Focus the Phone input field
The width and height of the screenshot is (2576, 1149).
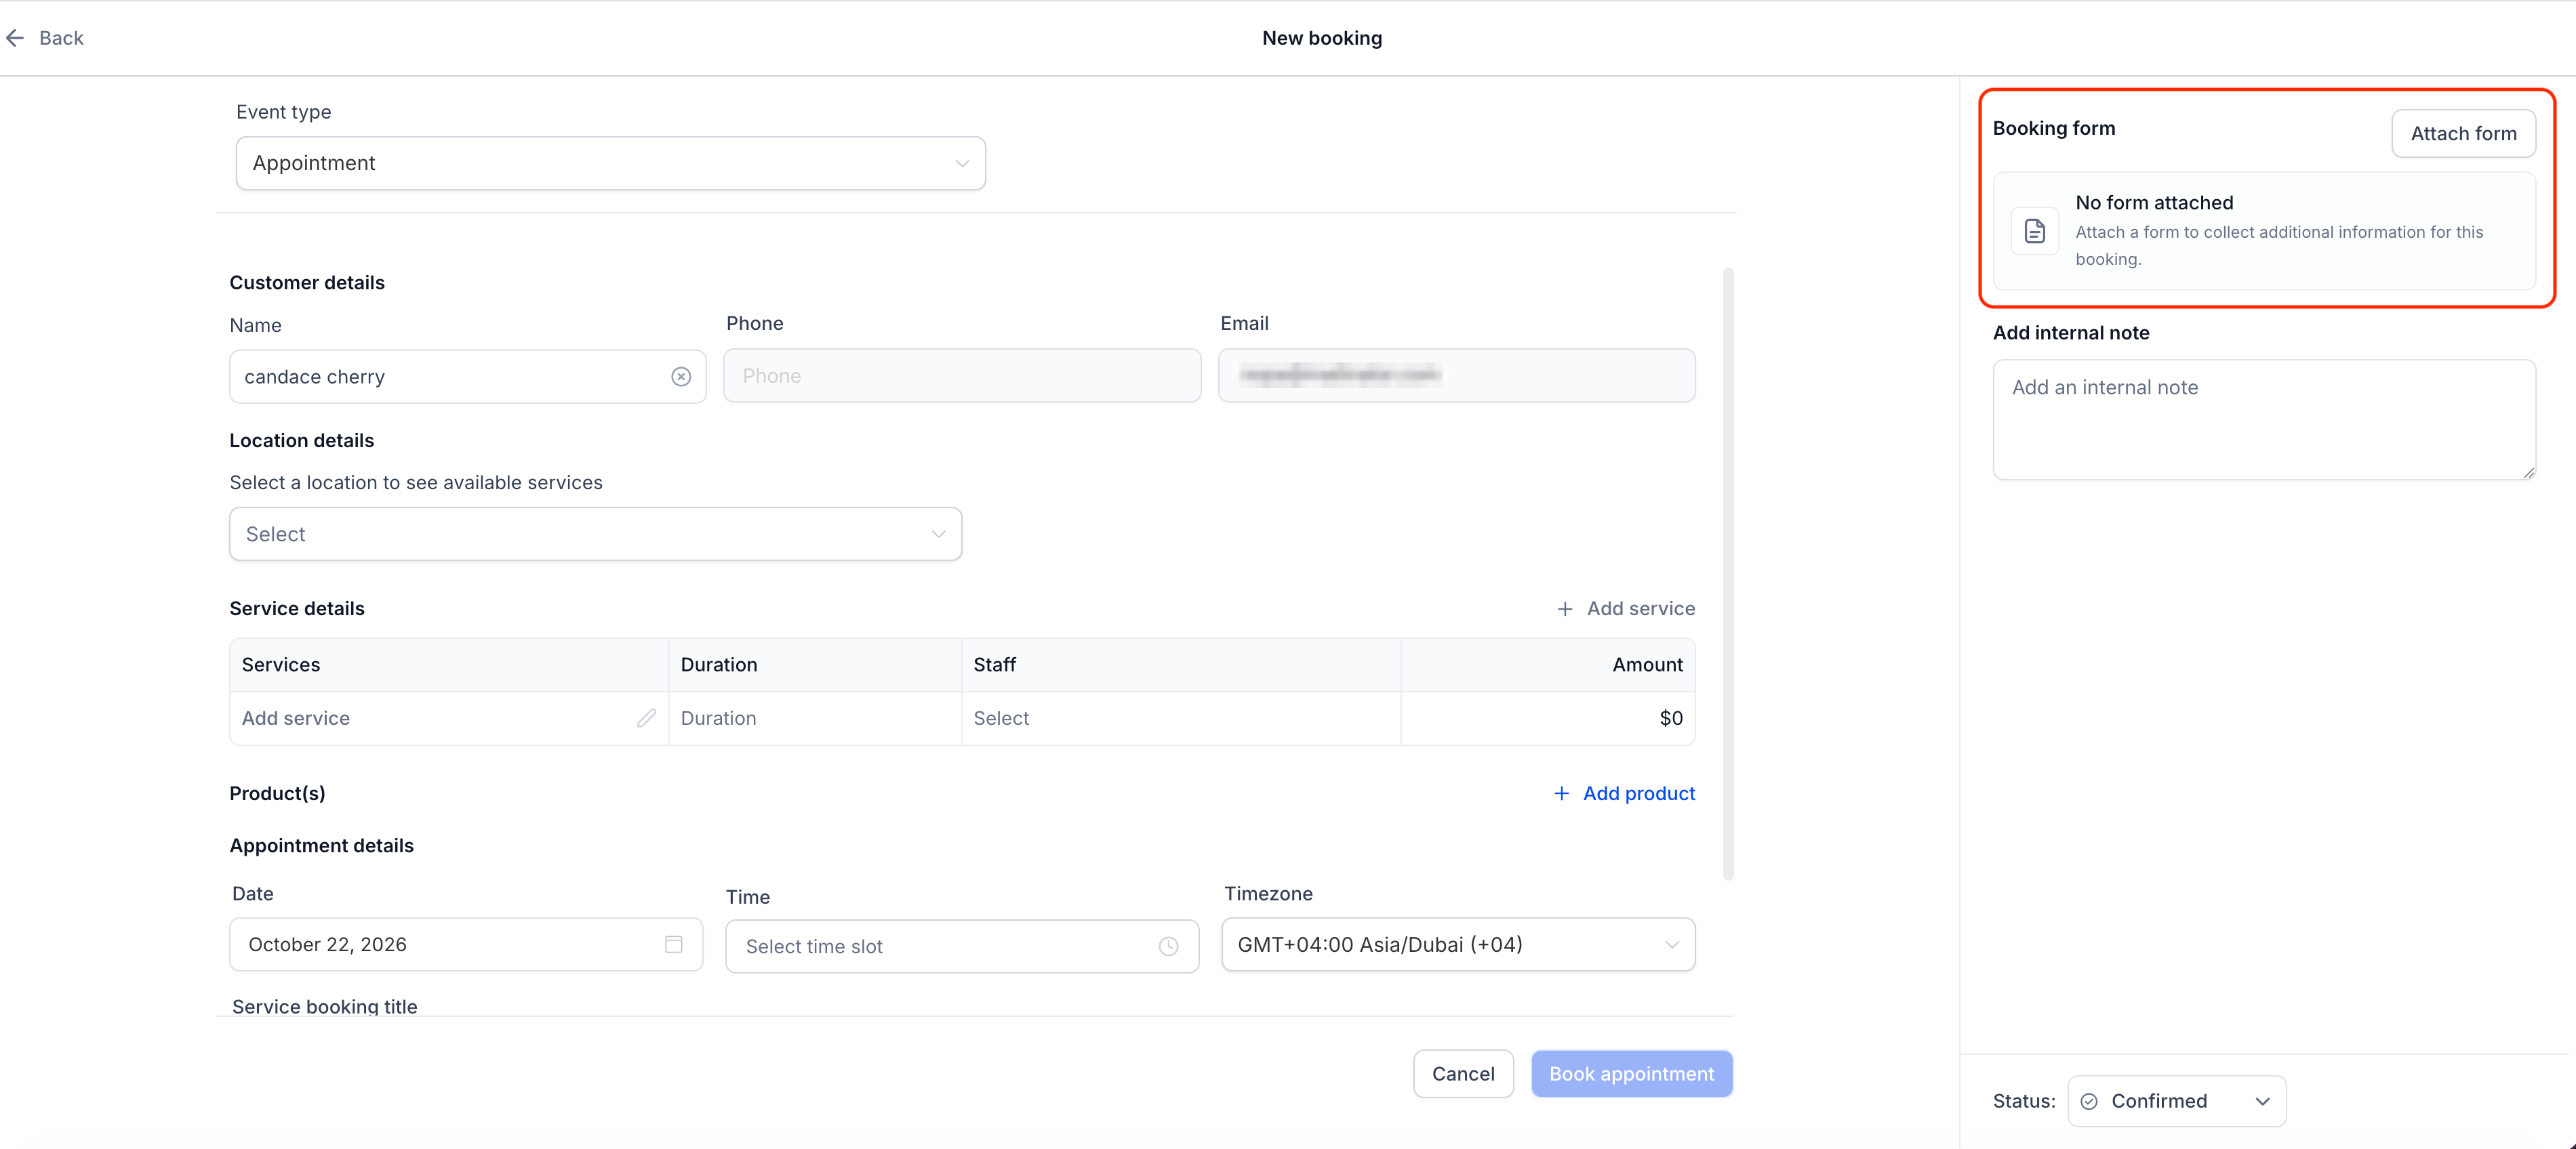pyautogui.click(x=962, y=376)
